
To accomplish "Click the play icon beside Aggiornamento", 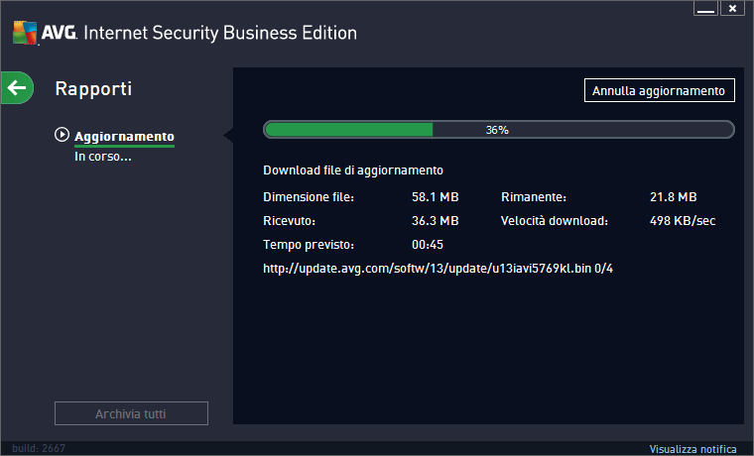I will pos(62,135).
